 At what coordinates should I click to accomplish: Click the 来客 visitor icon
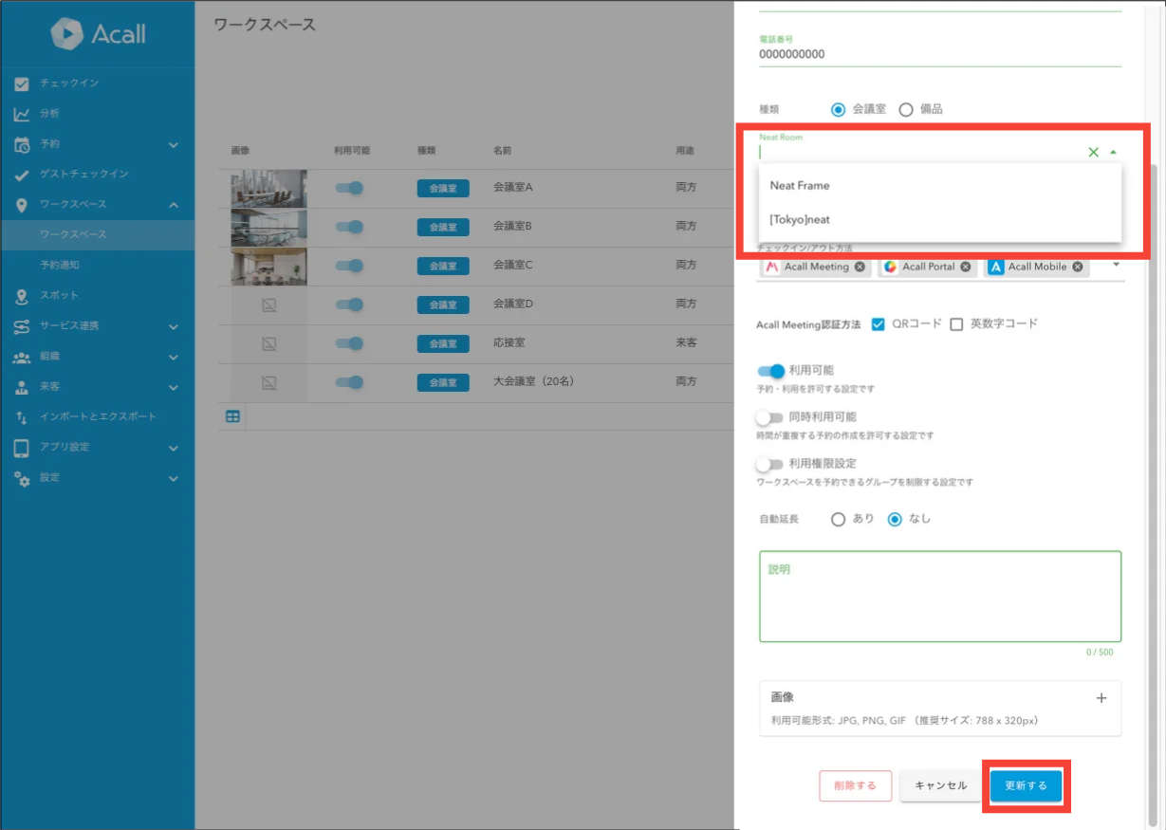(22, 387)
